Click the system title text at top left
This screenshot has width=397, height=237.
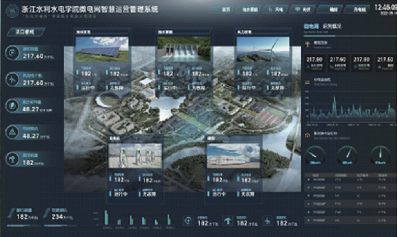click(x=89, y=9)
